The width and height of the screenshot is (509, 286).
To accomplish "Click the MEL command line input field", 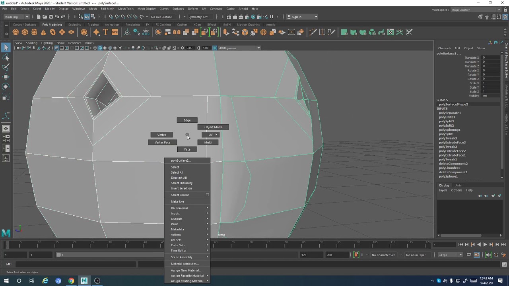I will tap(76, 264).
